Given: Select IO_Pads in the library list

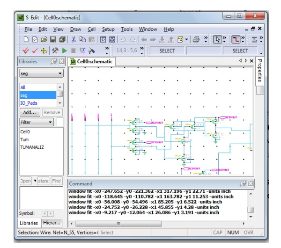Looking at the screenshot, I should pyautogui.click(x=38, y=103).
